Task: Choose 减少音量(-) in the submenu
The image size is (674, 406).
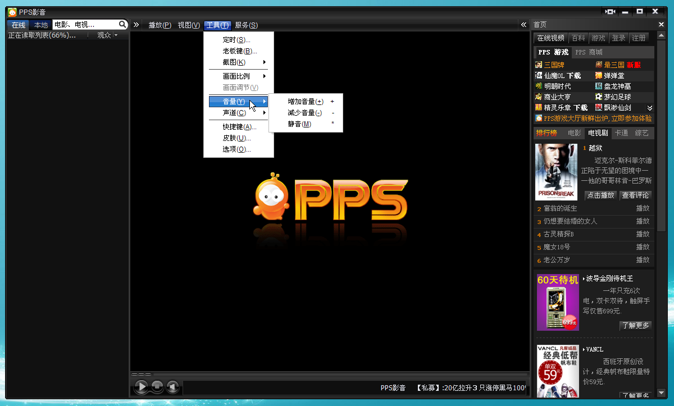Action: (x=306, y=113)
